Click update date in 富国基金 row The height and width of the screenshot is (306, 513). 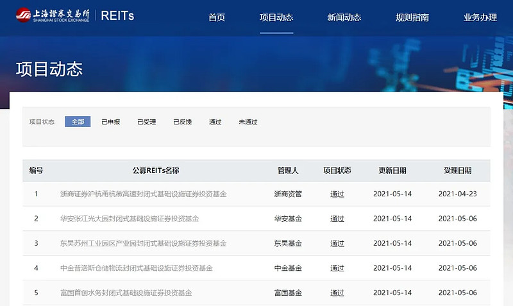392,293
